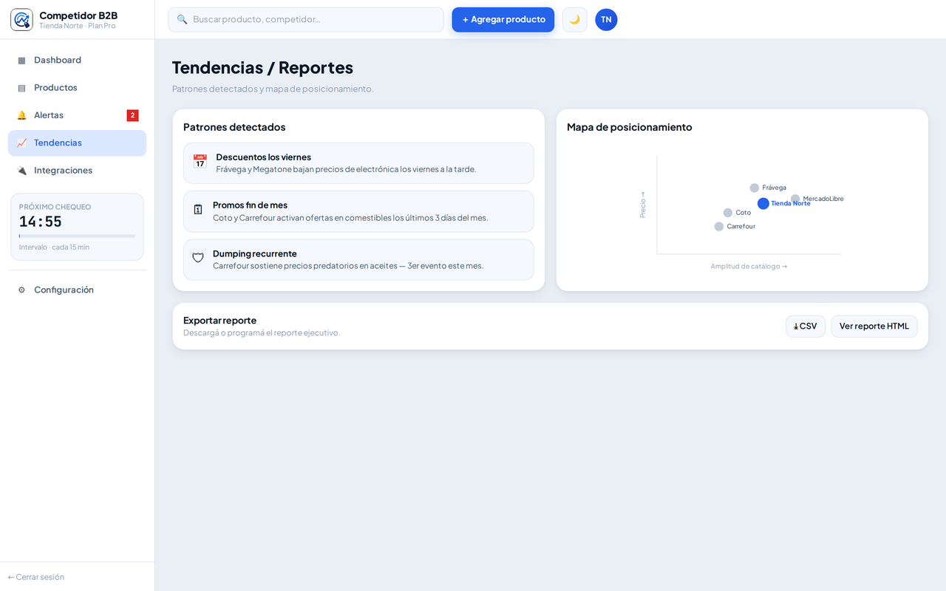Click the Carrefour gray map point
946x591 pixels.
click(x=719, y=227)
